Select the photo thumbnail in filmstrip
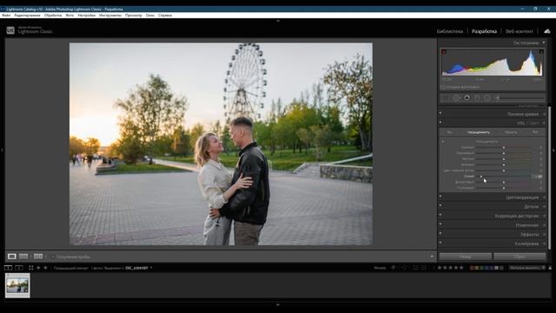 (17, 286)
